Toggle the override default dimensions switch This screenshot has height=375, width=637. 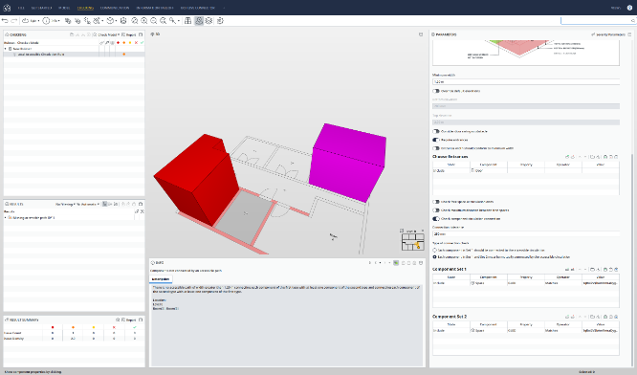coord(436,91)
